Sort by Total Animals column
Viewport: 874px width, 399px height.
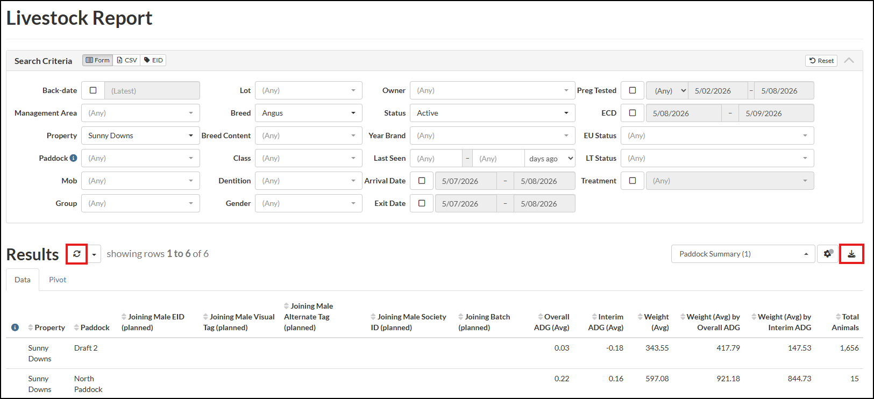point(845,322)
